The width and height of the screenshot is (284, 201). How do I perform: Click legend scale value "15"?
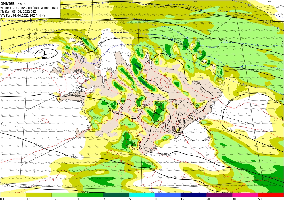[x=182, y=199]
